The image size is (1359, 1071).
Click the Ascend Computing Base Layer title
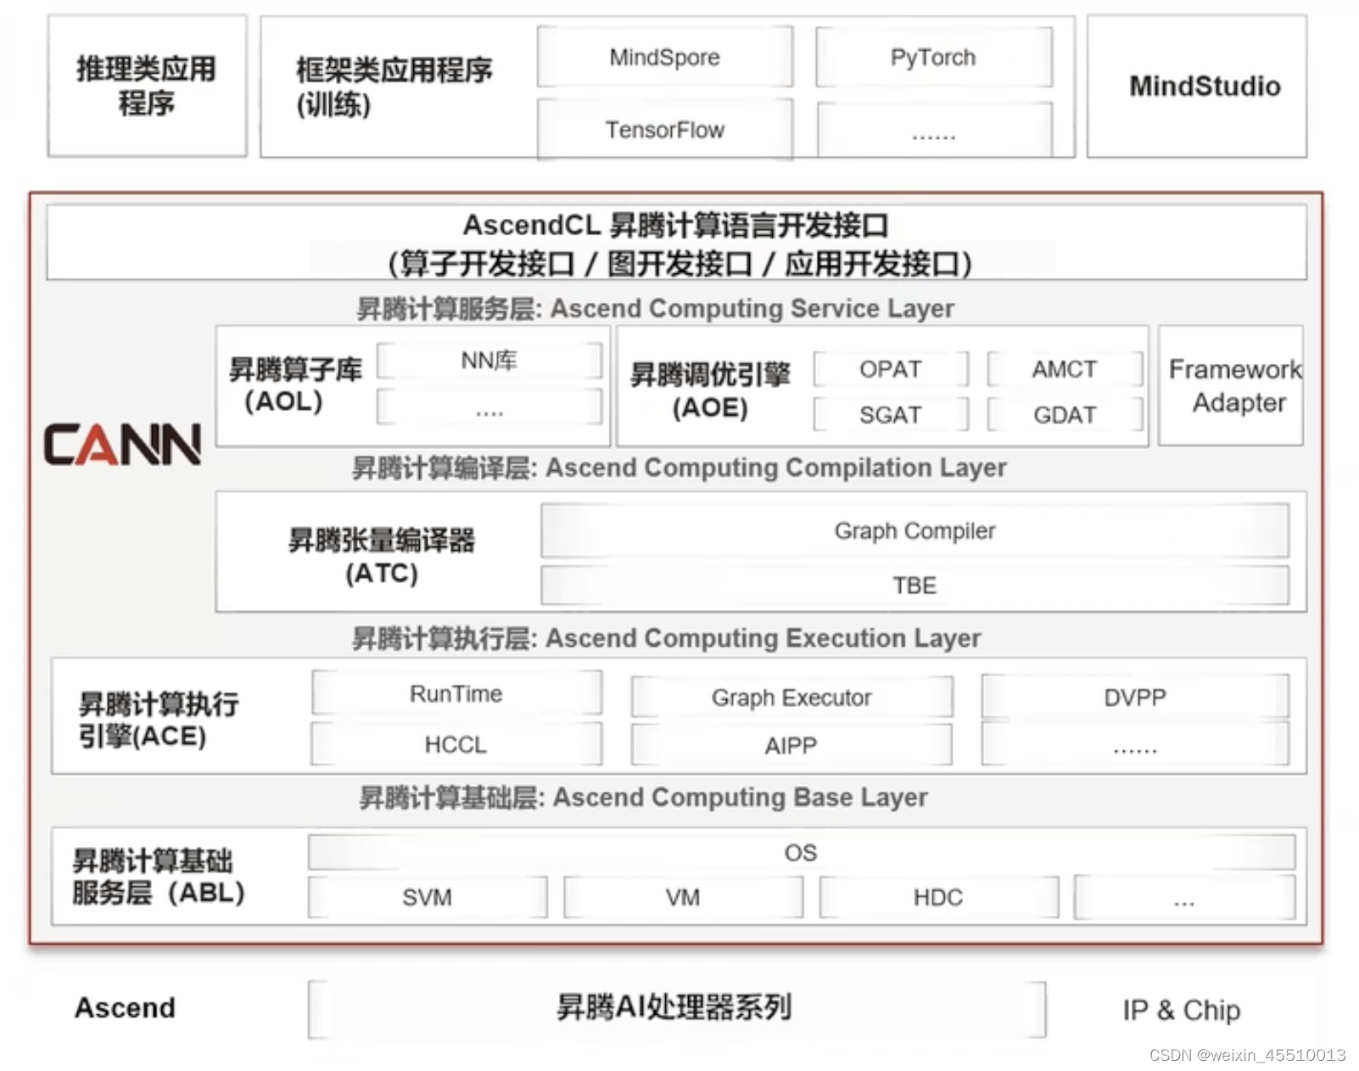(x=643, y=798)
